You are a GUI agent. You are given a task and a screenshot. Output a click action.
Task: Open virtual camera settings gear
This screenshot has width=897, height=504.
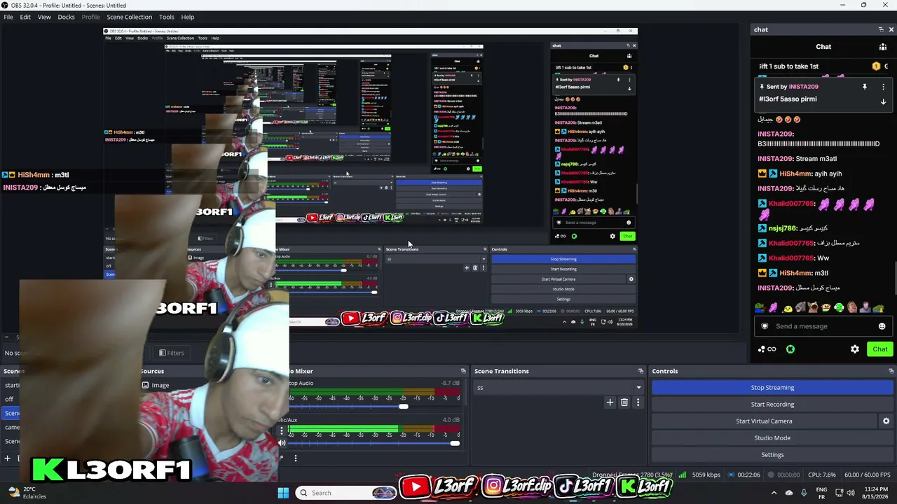click(886, 421)
